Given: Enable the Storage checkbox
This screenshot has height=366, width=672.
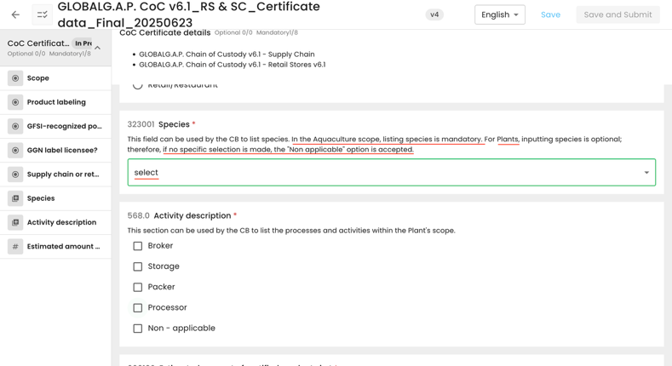Looking at the screenshot, I should point(138,266).
